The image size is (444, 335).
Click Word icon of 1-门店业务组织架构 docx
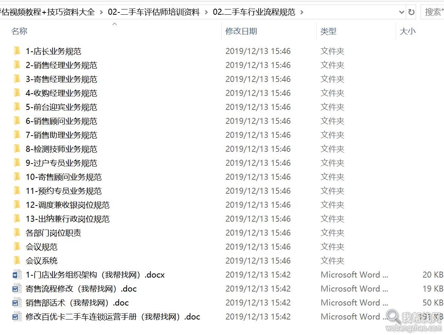coord(17,275)
